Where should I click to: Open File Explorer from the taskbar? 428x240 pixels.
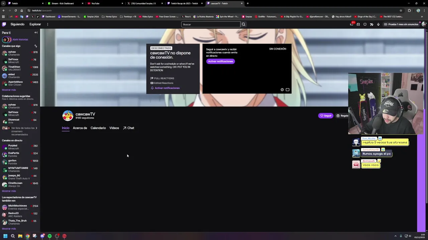(20, 236)
